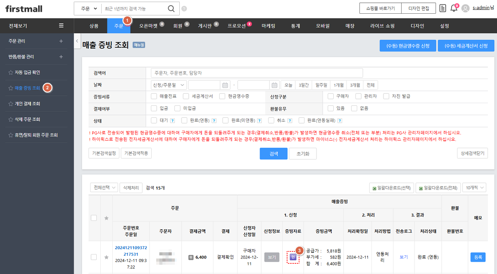Collapse the sidebar with the arrow handle
Screen dimensions: 497x274
coord(77,41)
